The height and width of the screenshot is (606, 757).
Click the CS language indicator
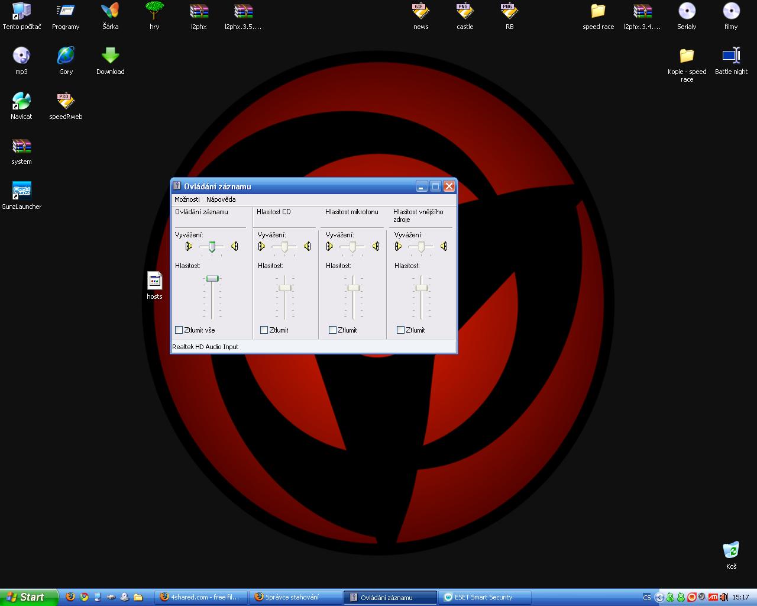coord(646,597)
